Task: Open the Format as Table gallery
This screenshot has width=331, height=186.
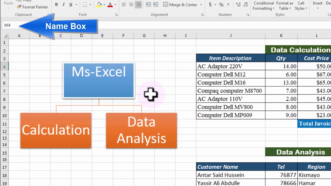Action: pos(284,6)
